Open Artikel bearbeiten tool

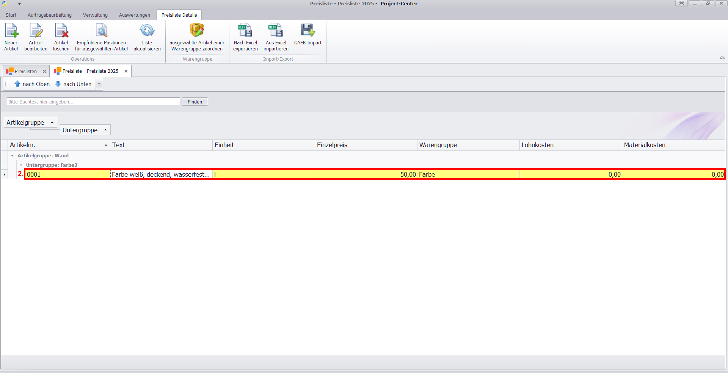click(x=36, y=37)
